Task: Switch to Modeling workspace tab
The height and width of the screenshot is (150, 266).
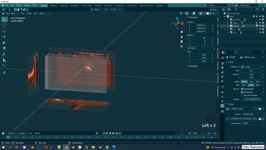Action: 53,5
